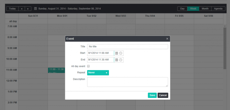Open the Start time clock picker
The image size is (230, 110).
[120, 53]
